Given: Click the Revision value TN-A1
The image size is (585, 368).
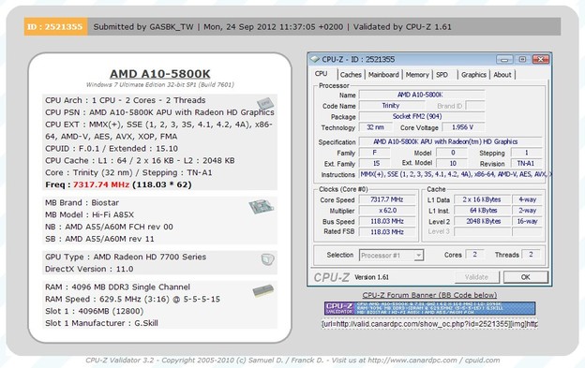Looking at the screenshot, I should coord(526,163).
